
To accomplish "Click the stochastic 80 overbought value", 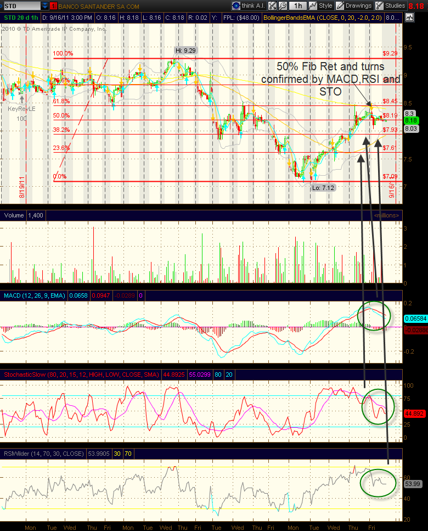I will coord(218,375).
